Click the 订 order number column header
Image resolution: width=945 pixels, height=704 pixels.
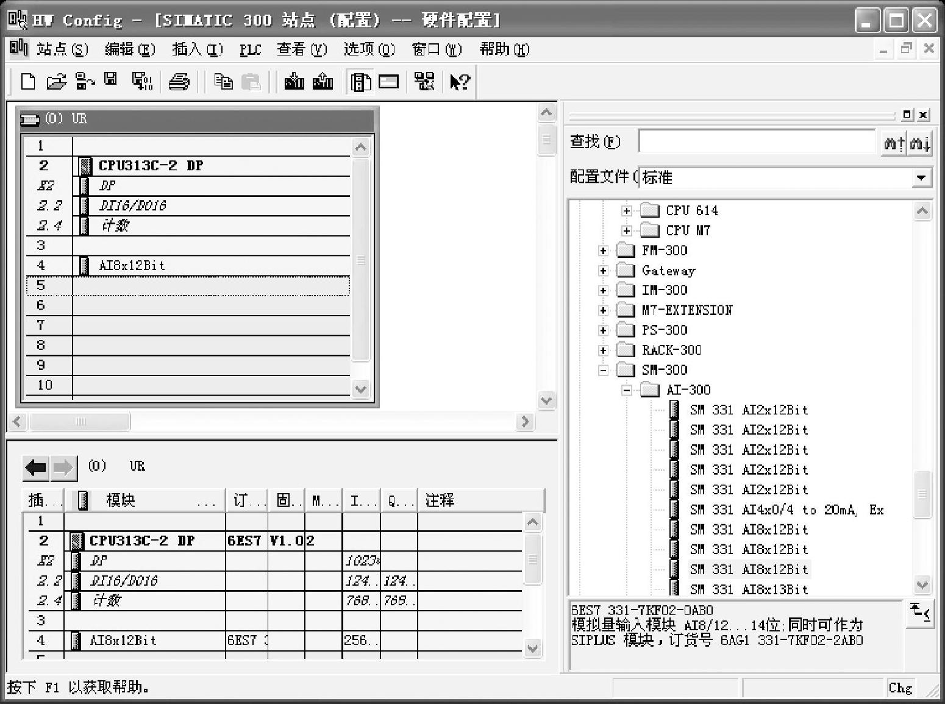[247, 501]
